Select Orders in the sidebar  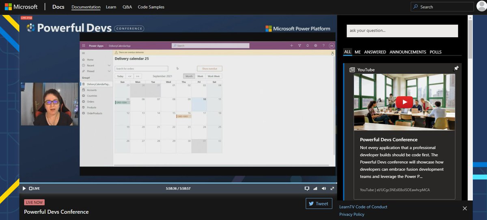91,102
